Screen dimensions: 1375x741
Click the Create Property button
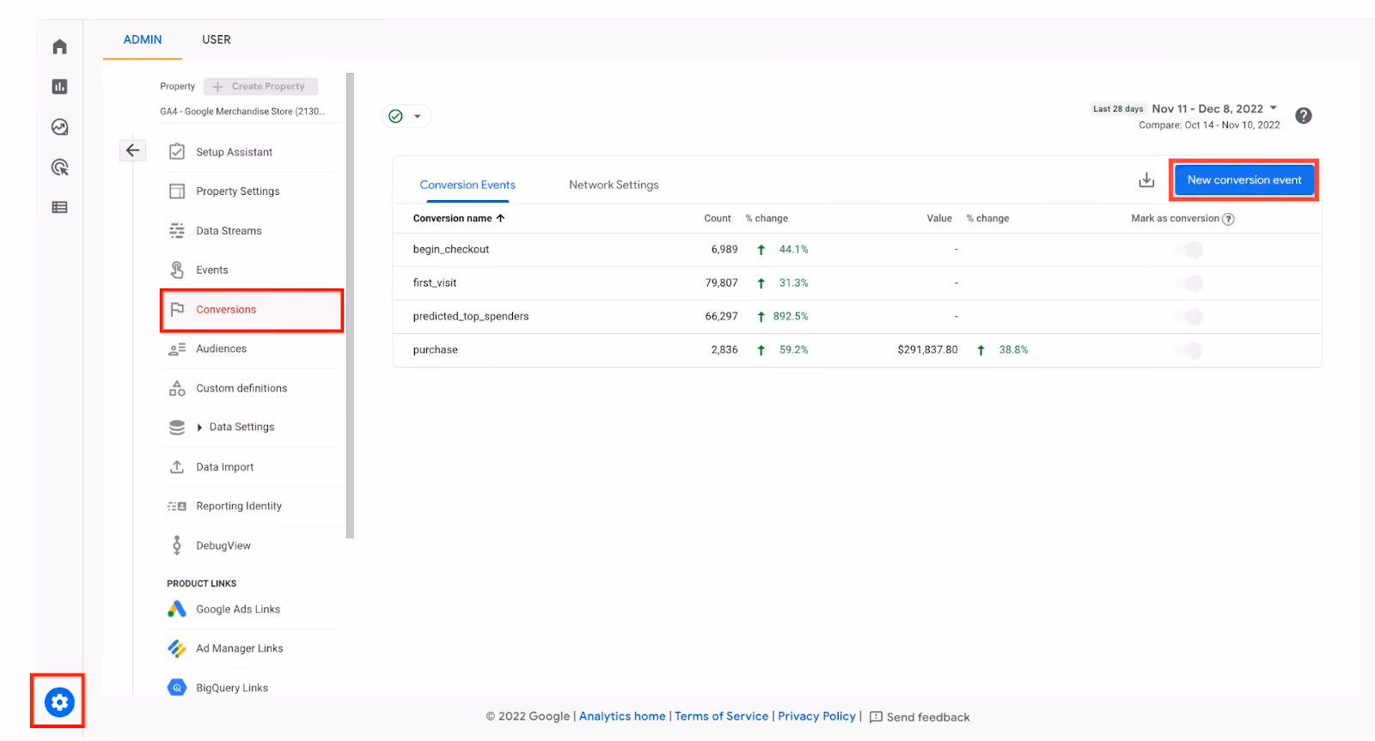(x=260, y=87)
